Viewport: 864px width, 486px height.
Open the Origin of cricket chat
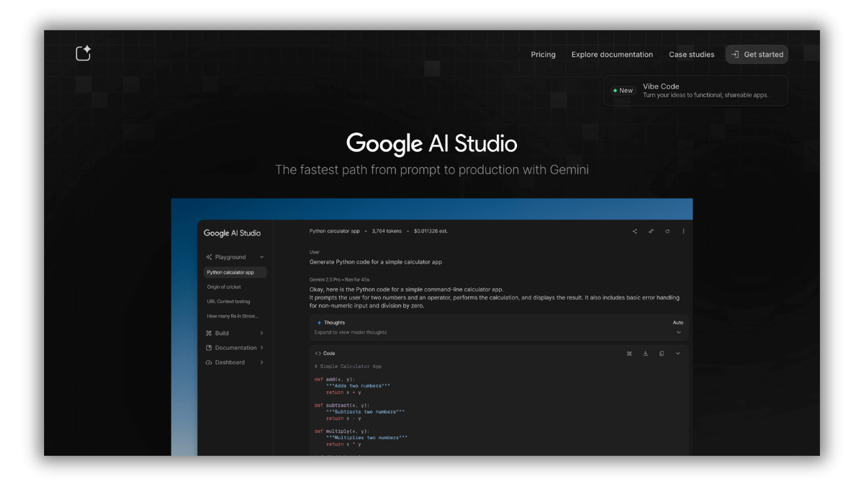224,287
